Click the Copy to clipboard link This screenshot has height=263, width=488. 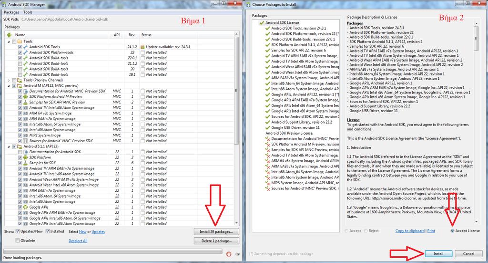click(x=410, y=231)
